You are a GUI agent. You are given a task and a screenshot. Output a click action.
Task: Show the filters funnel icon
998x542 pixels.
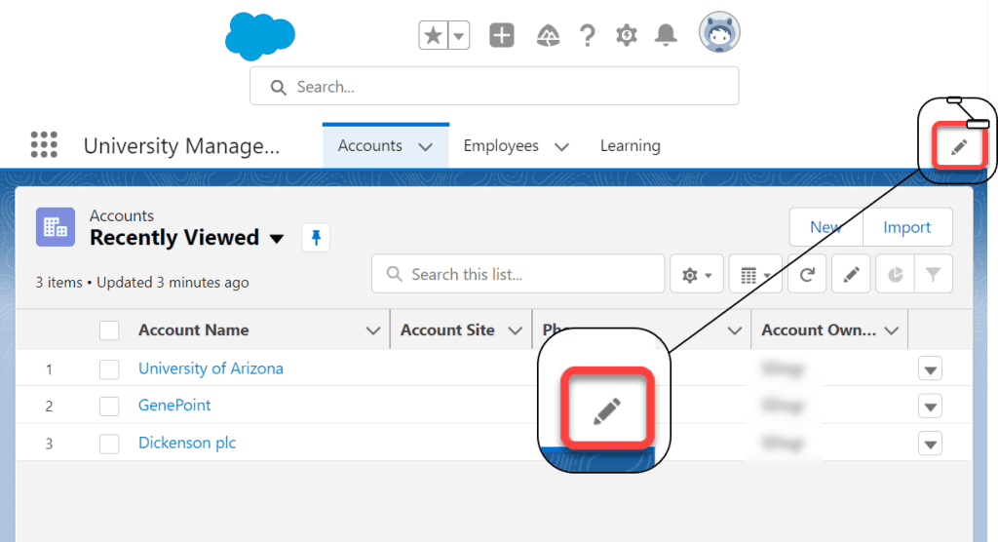point(933,275)
